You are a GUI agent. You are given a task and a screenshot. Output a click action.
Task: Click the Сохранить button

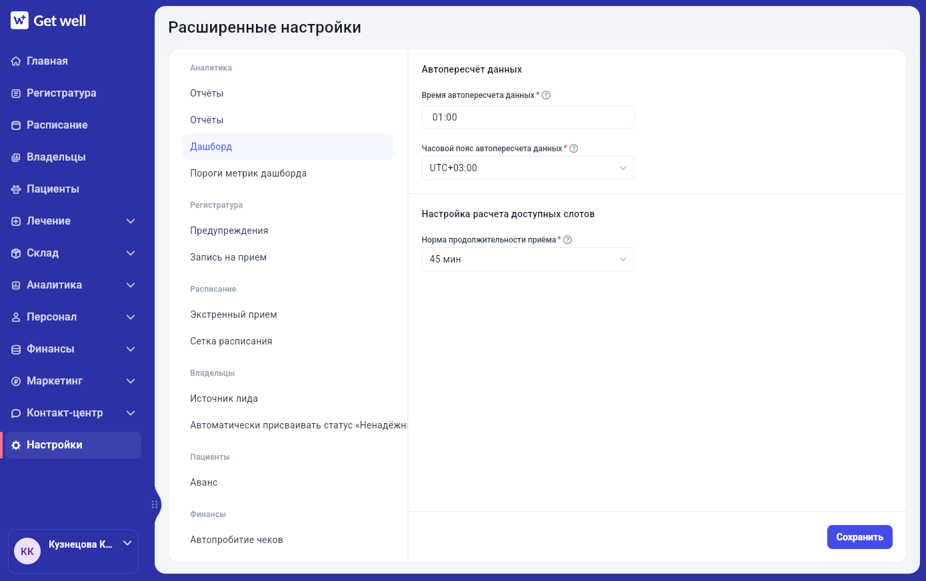coord(859,537)
